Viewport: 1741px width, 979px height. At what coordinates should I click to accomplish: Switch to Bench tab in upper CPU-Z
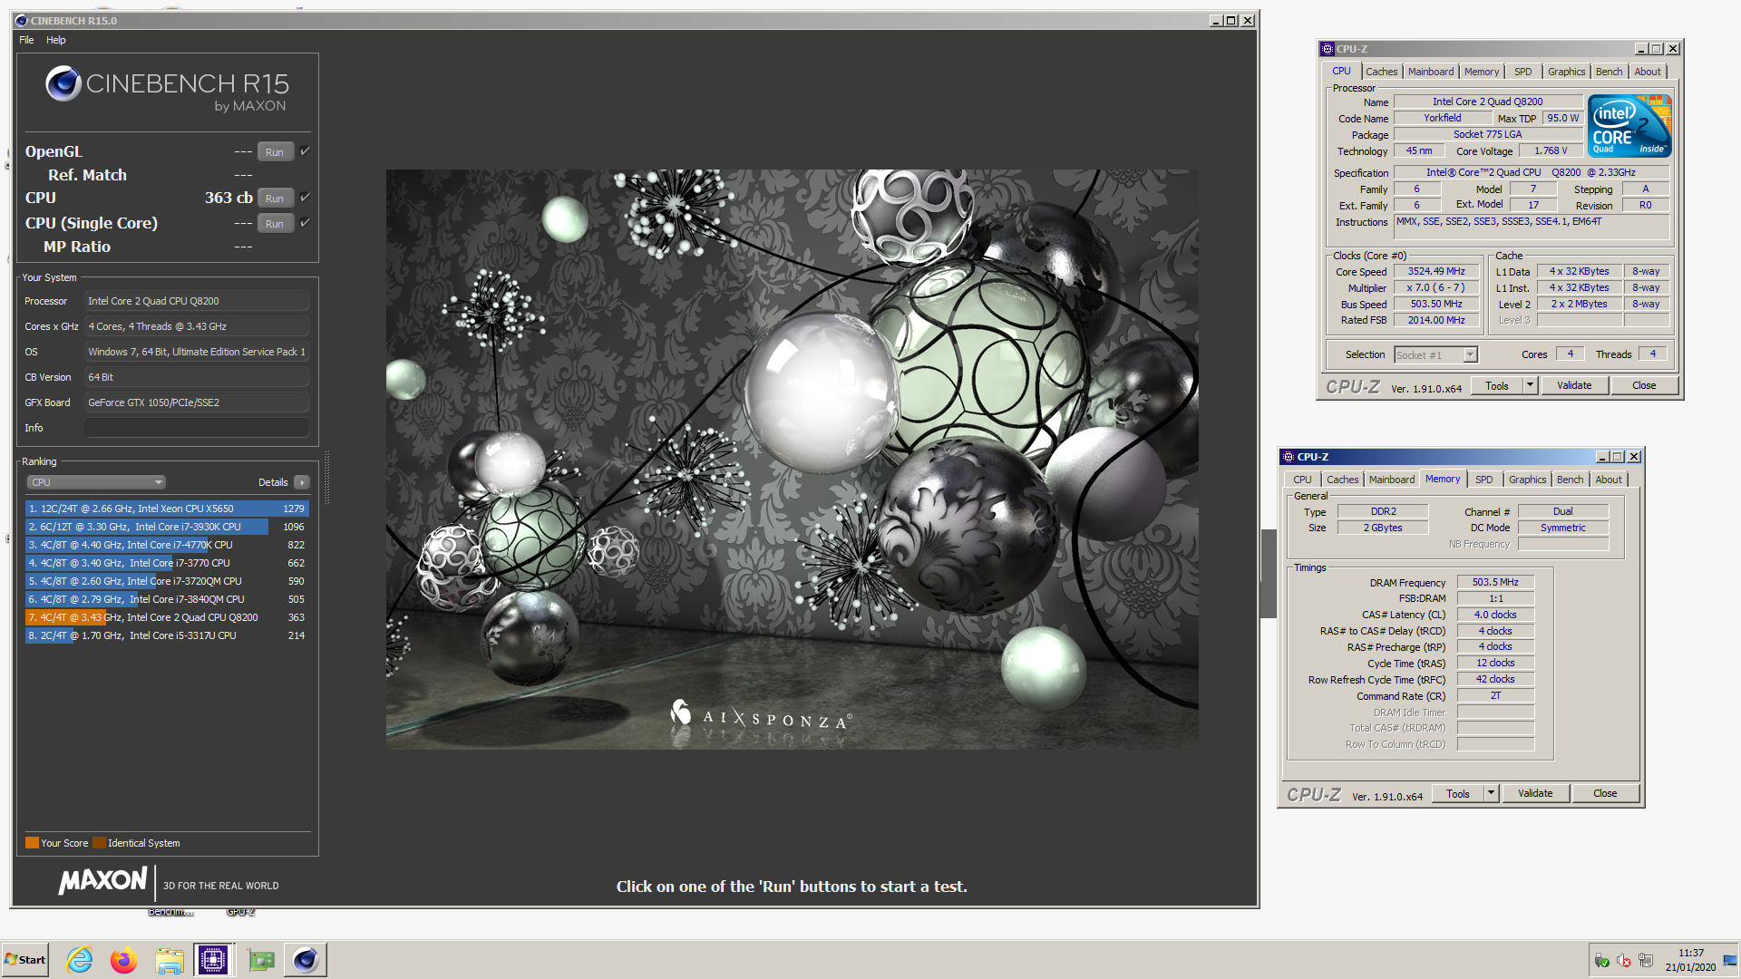pos(1609,72)
